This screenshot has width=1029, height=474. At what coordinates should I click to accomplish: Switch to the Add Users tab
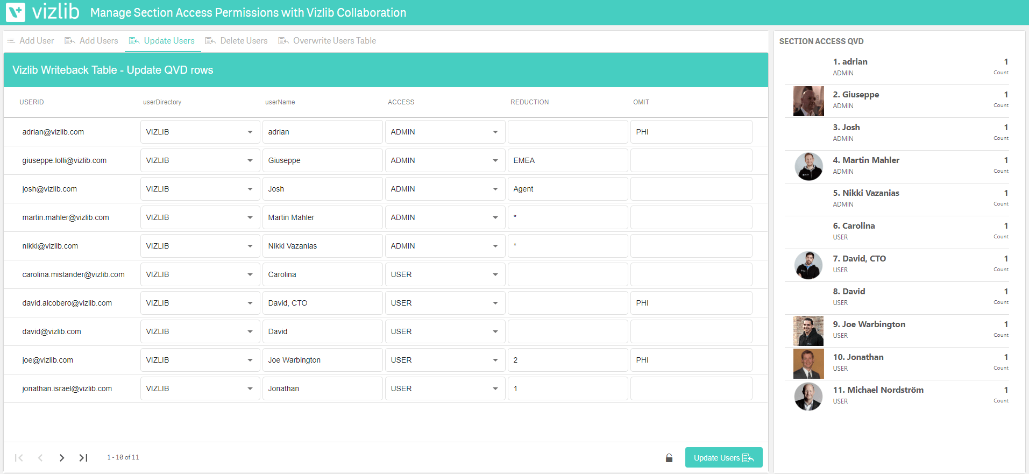[x=91, y=41]
